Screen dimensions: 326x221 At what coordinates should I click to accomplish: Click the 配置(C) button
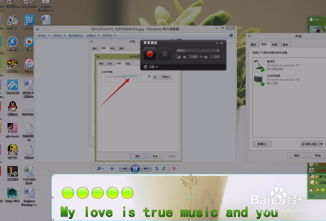262,144
